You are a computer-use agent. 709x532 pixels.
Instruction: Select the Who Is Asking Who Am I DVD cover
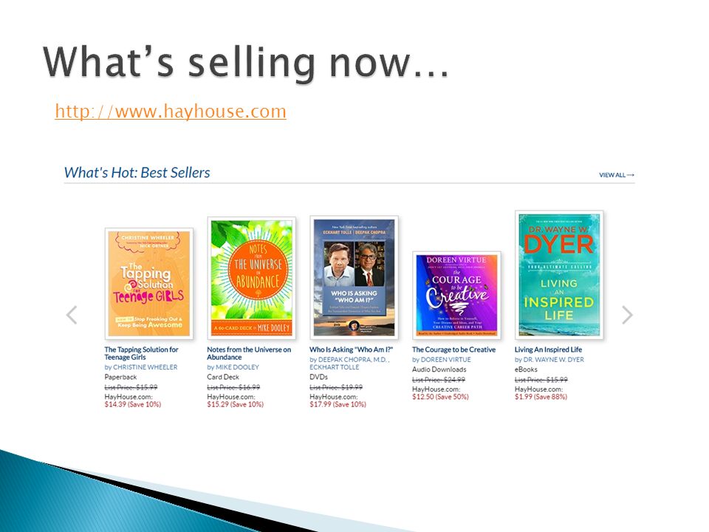tap(354, 277)
